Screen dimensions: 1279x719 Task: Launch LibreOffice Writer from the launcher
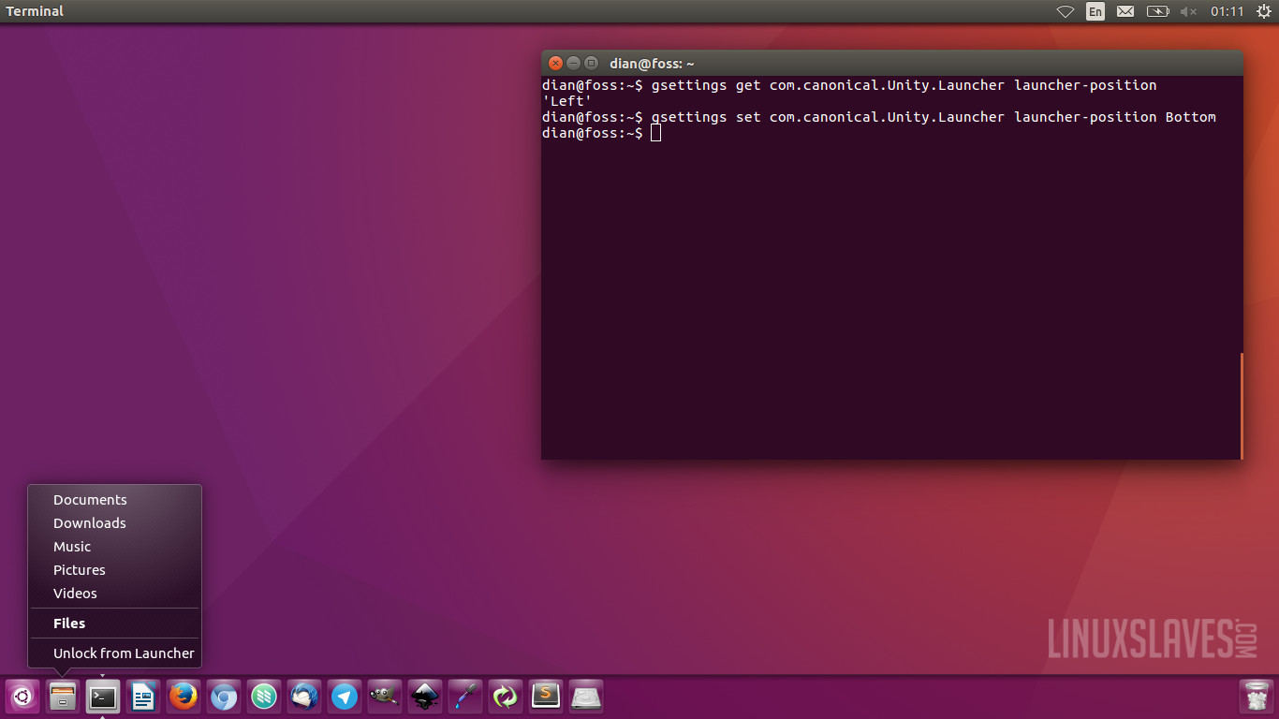point(143,697)
